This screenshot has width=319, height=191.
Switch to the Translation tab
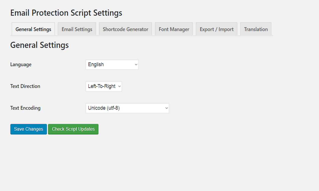click(x=256, y=29)
